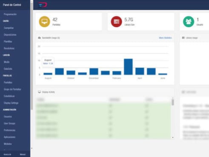This screenshot has height=157, width=209.
Task: Open Media under Librería
Action: tap(6, 62)
